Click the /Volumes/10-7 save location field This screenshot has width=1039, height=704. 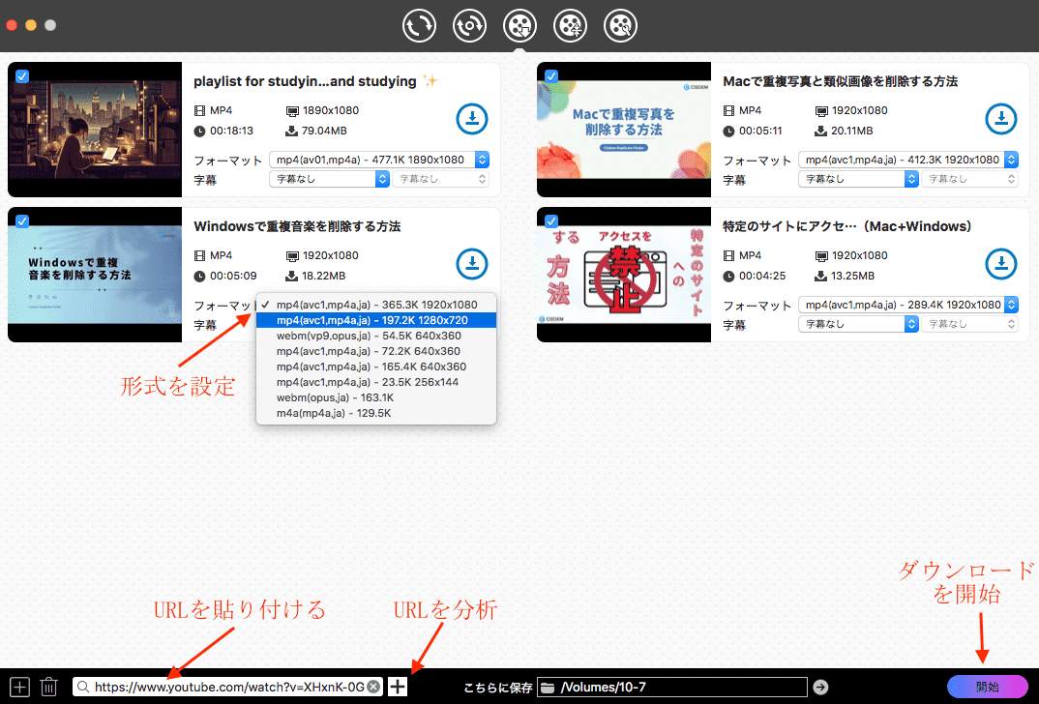[672, 688]
